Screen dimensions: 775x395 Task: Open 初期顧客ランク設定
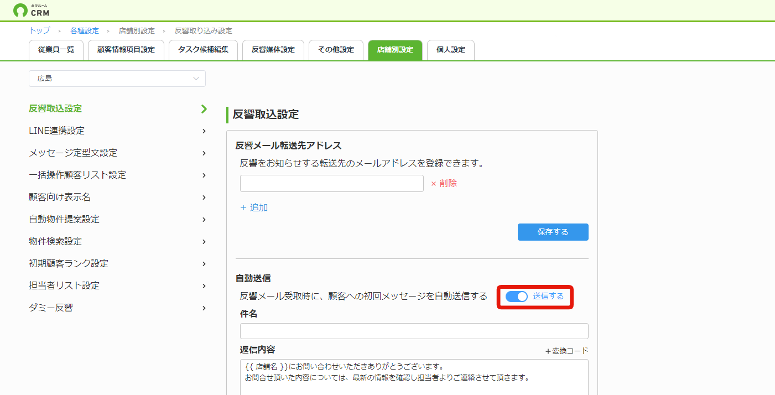point(69,264)
